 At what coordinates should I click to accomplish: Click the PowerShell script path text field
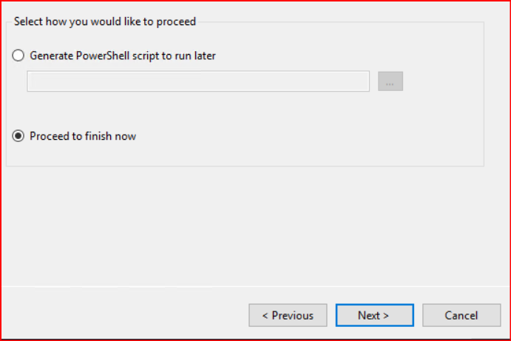198,81
